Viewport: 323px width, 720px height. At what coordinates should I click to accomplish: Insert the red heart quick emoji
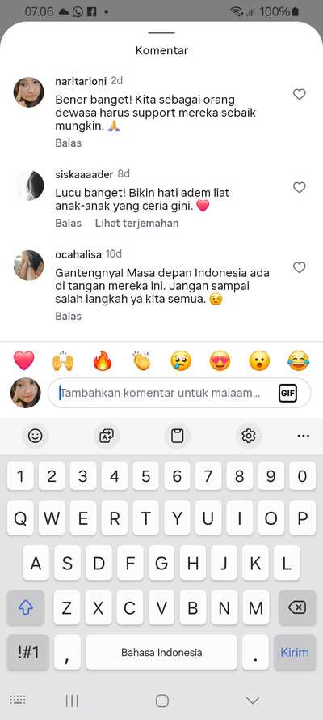click(x=23, y=361)
